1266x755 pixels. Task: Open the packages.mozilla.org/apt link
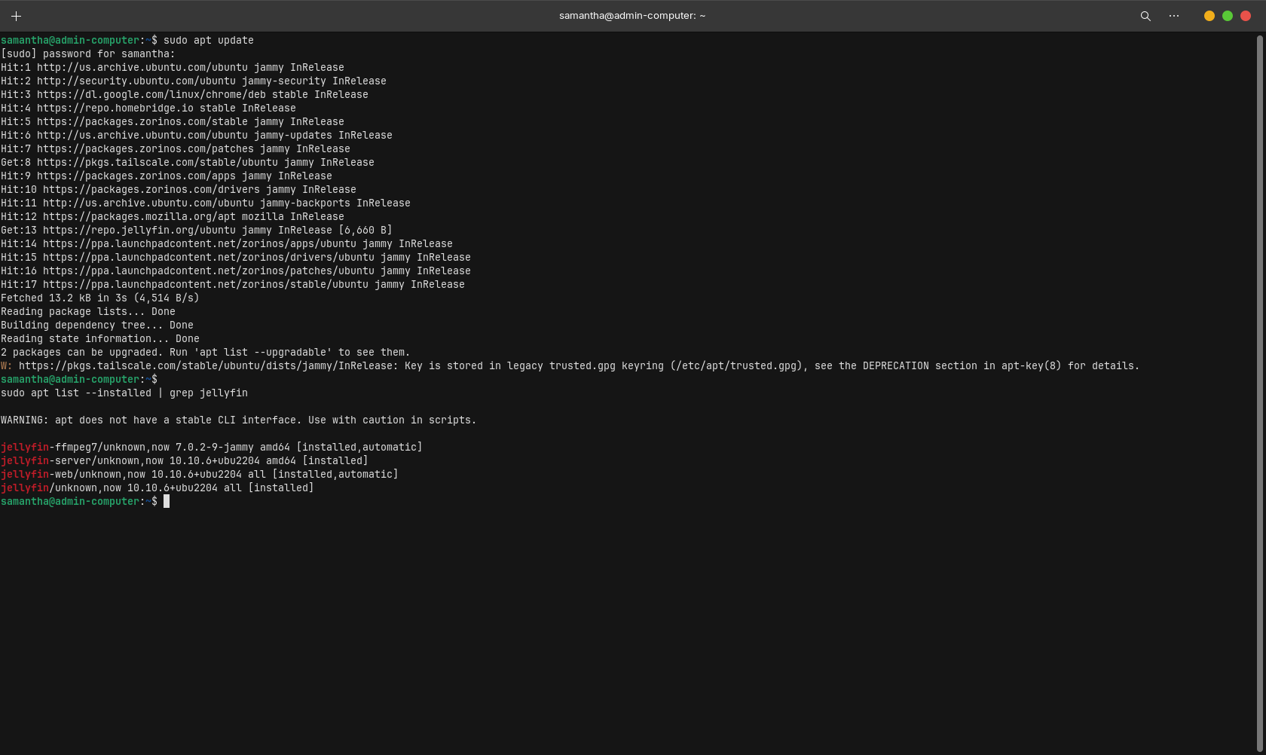[139, 217]
